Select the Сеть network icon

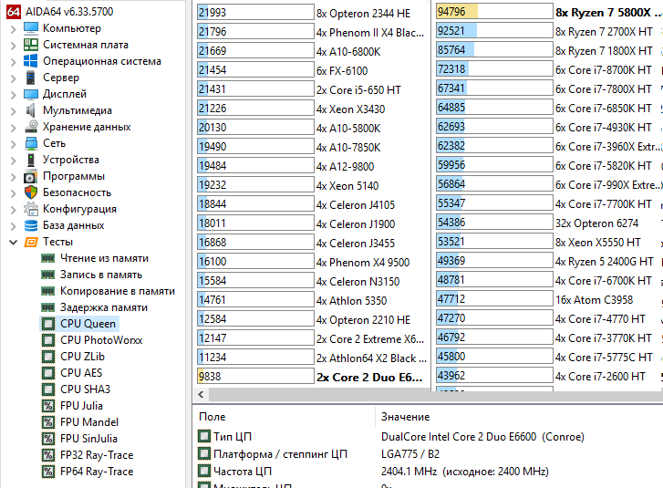[31, 143]
